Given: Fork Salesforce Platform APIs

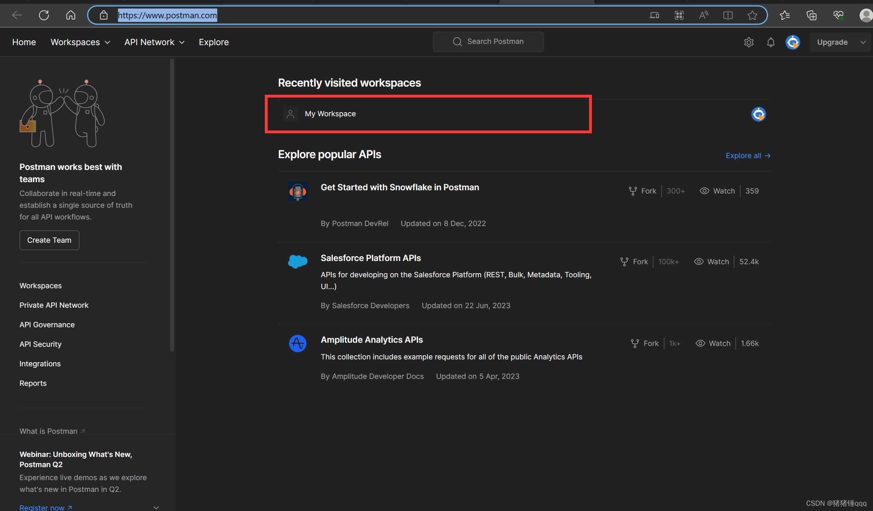Looking at the screenshot, I should coord(634,261).
